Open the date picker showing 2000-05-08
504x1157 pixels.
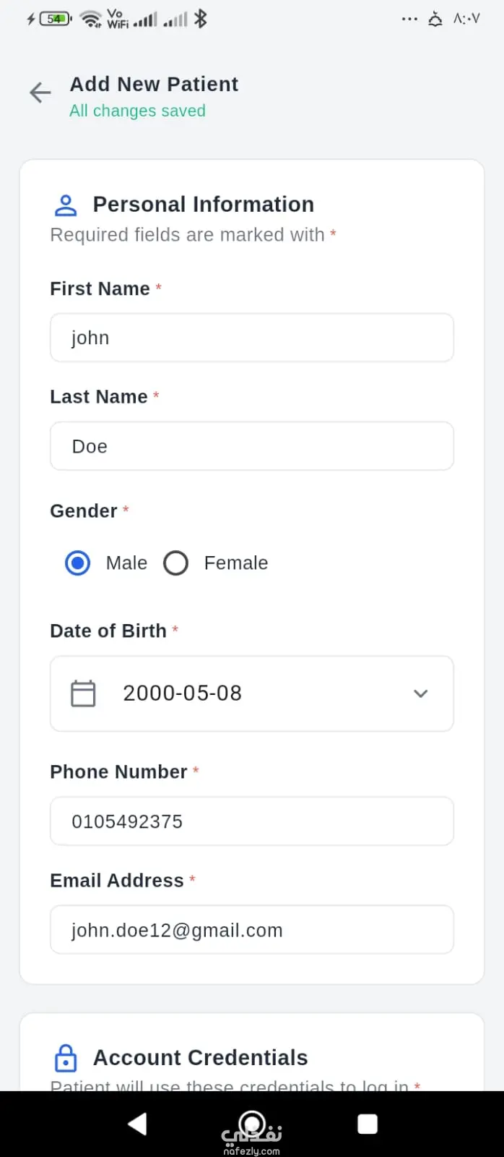(x=252, y=693)
